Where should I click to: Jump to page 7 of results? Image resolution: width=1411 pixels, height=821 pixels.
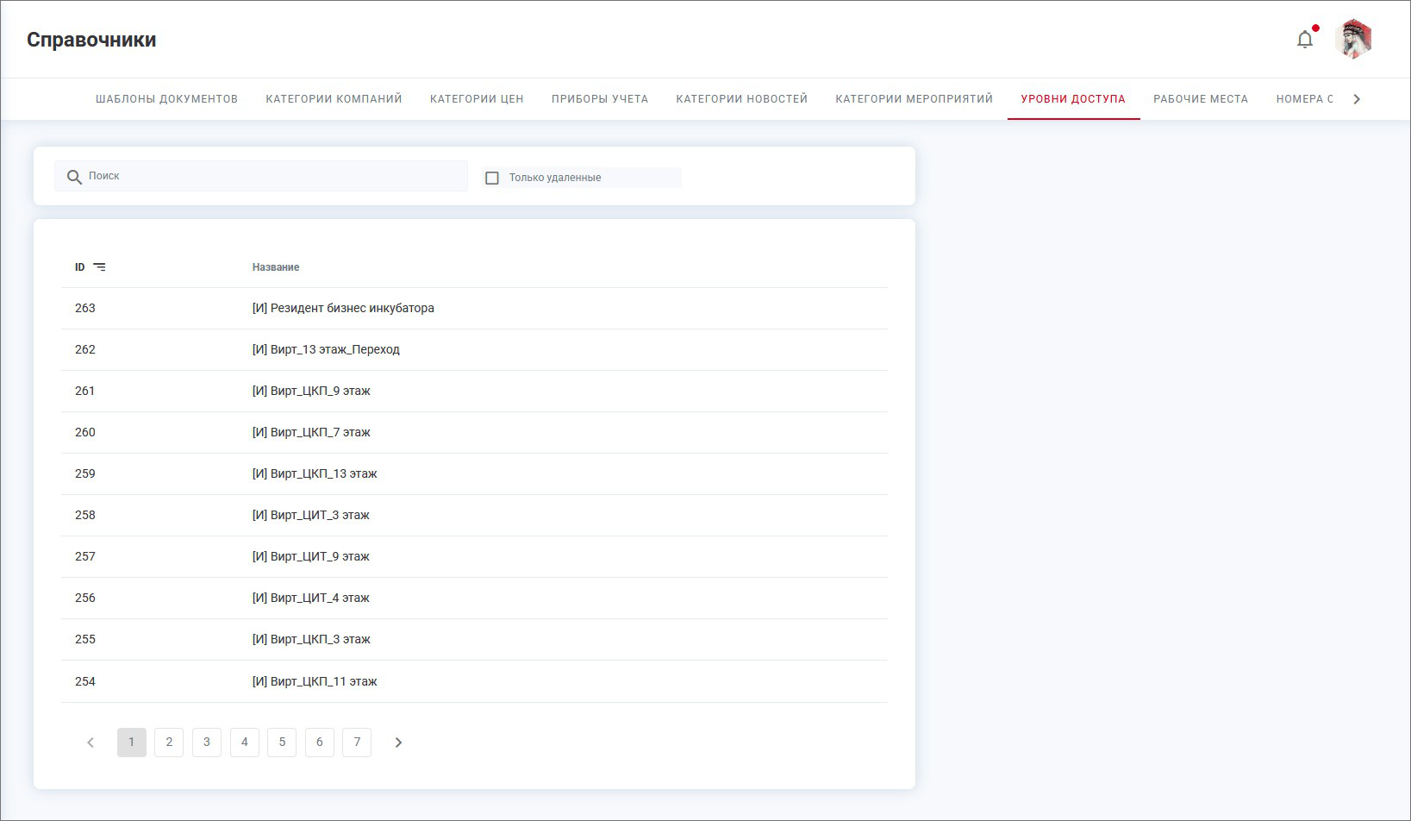click(357, 743)
